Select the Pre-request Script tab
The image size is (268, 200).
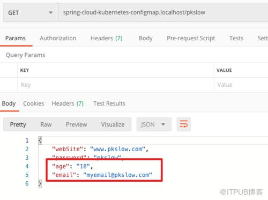coord(191,38)
